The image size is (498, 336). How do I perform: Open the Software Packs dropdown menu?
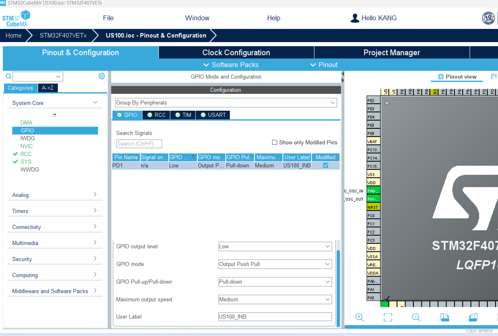tap(231, 65)
